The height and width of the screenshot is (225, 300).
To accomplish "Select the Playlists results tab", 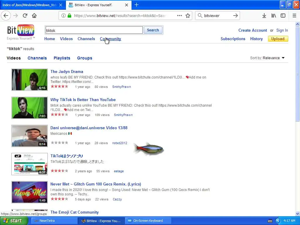I will pos(62,58).
